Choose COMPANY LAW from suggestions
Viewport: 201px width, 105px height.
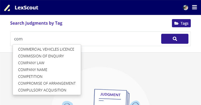[x=47, y=63]
